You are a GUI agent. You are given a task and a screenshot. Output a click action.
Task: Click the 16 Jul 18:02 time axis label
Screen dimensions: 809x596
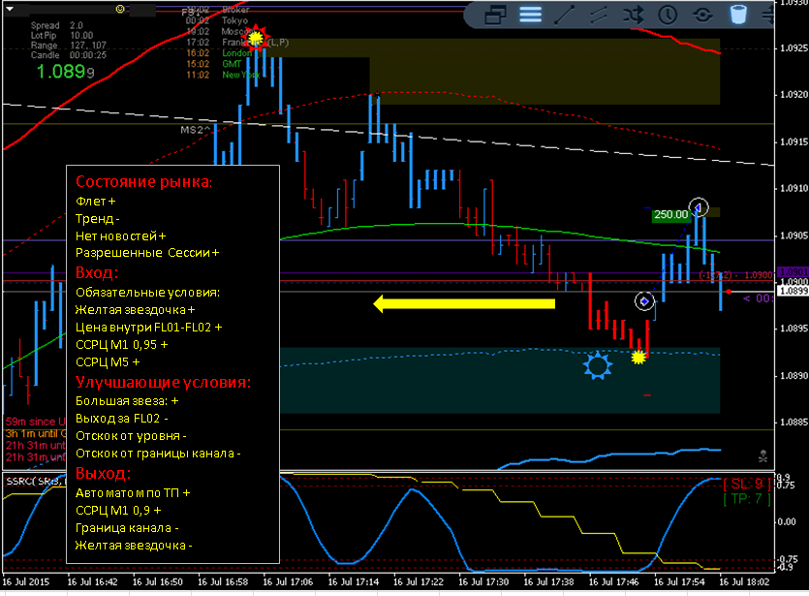click(744, 582)
